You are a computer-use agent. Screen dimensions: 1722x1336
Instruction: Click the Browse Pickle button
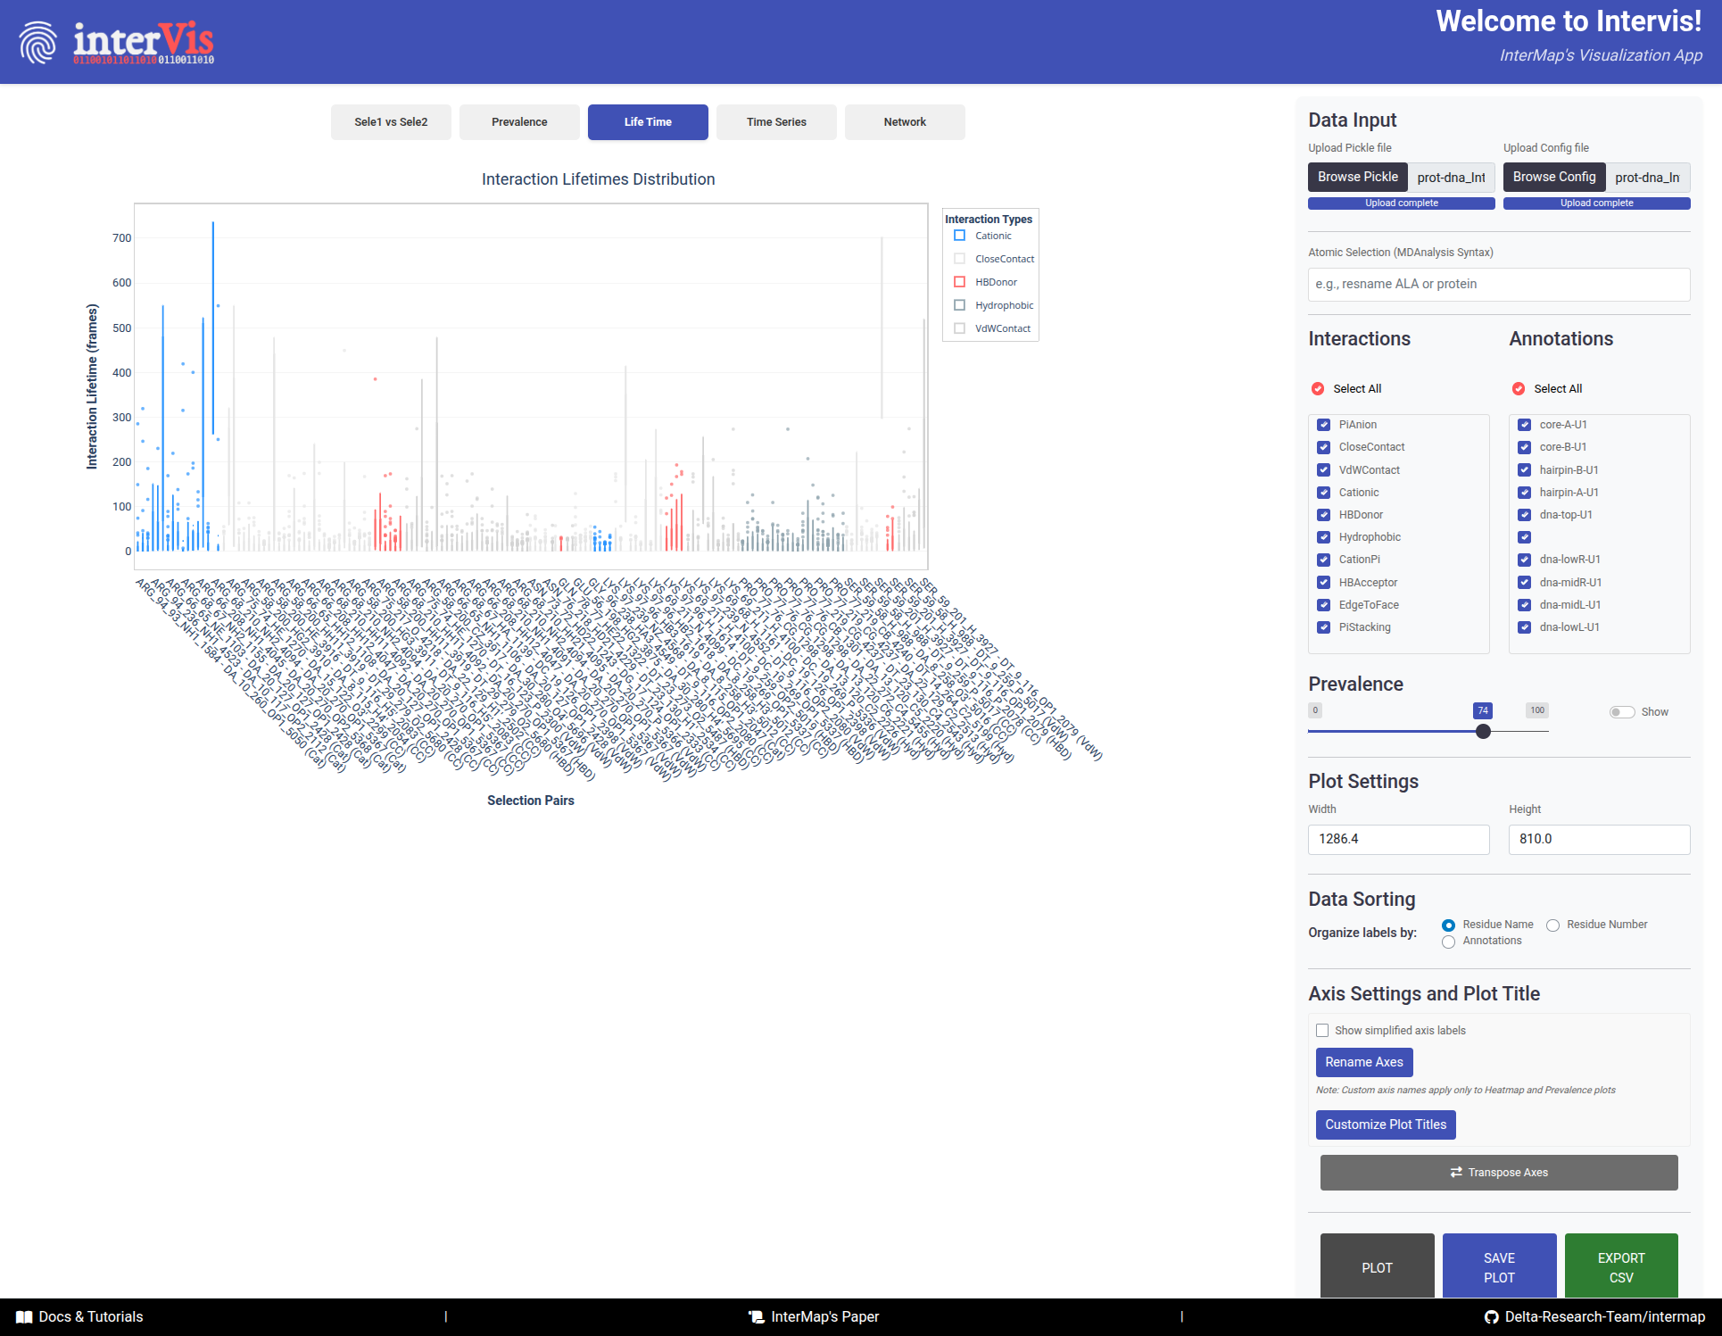click(1357, 177)
